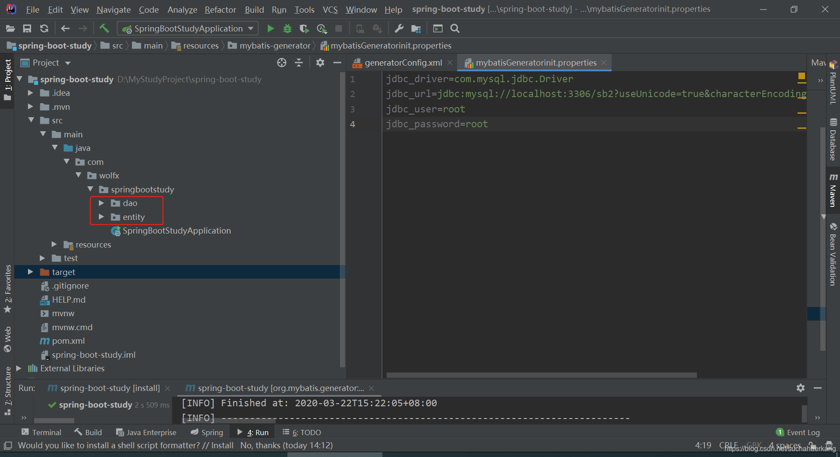
Task: Open the Refactor menu
Action: click(220, 10)
